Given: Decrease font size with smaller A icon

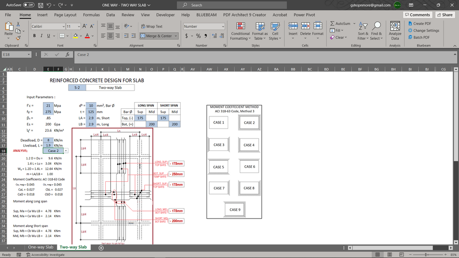Looking at the screenshot, I should coord(91,26).
